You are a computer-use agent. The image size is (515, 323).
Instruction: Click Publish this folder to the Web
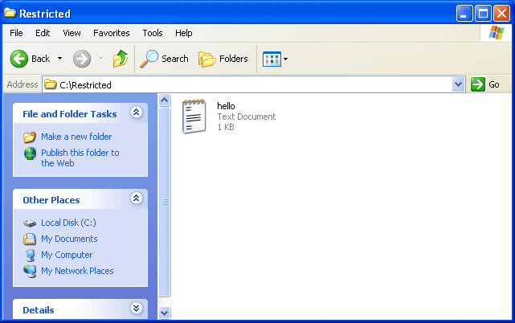tap(80, 158)
